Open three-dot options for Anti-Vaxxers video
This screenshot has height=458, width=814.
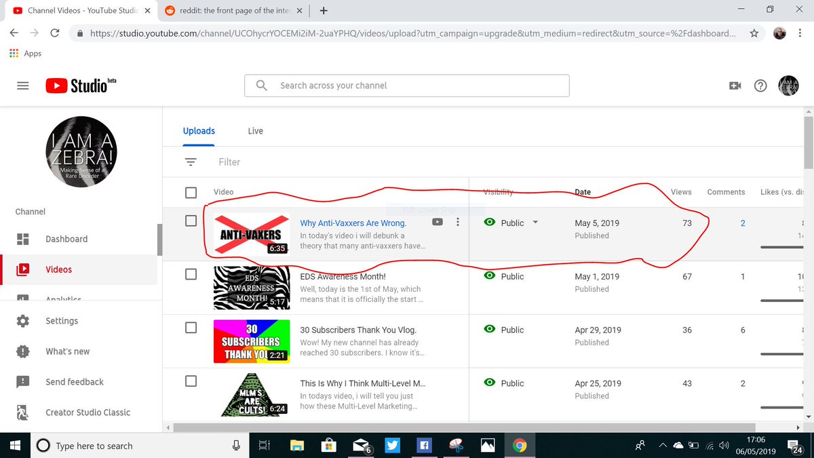point(458,222)
